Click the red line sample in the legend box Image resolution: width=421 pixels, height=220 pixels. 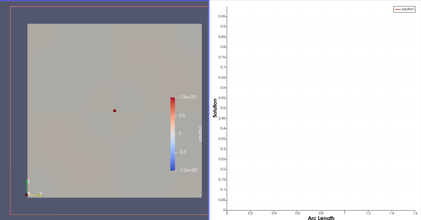397,9
